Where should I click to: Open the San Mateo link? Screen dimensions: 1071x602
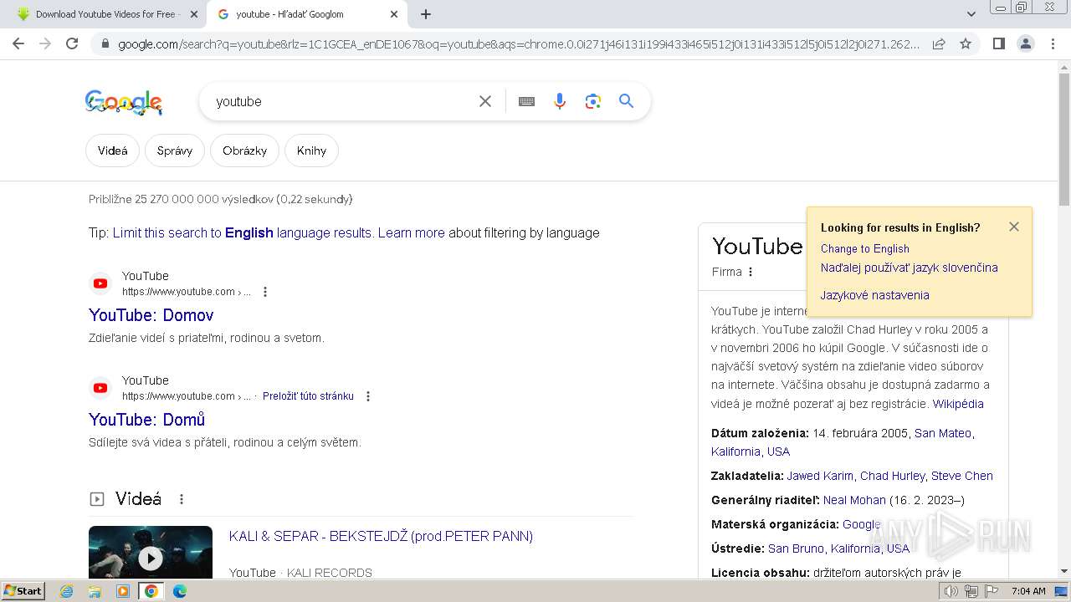[x=943, y=433]
